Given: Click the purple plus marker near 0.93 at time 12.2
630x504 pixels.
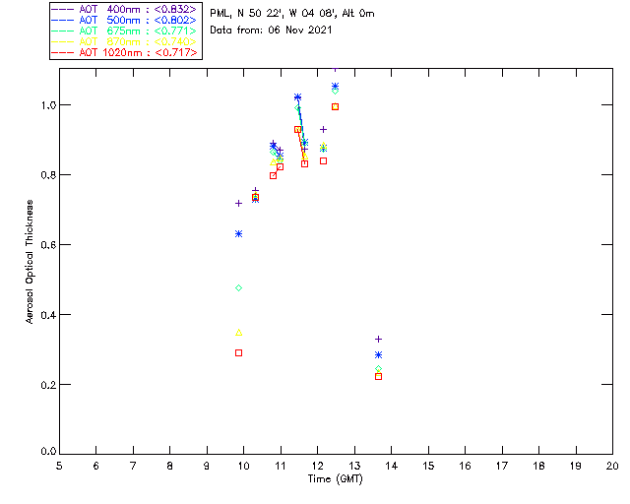Looking at the screenshot, I should [324, 129].
